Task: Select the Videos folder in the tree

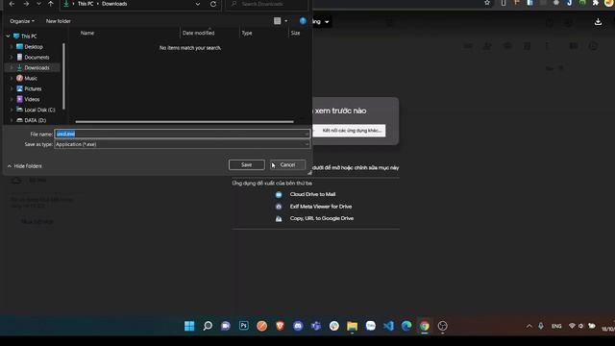Action: point(32,100)
